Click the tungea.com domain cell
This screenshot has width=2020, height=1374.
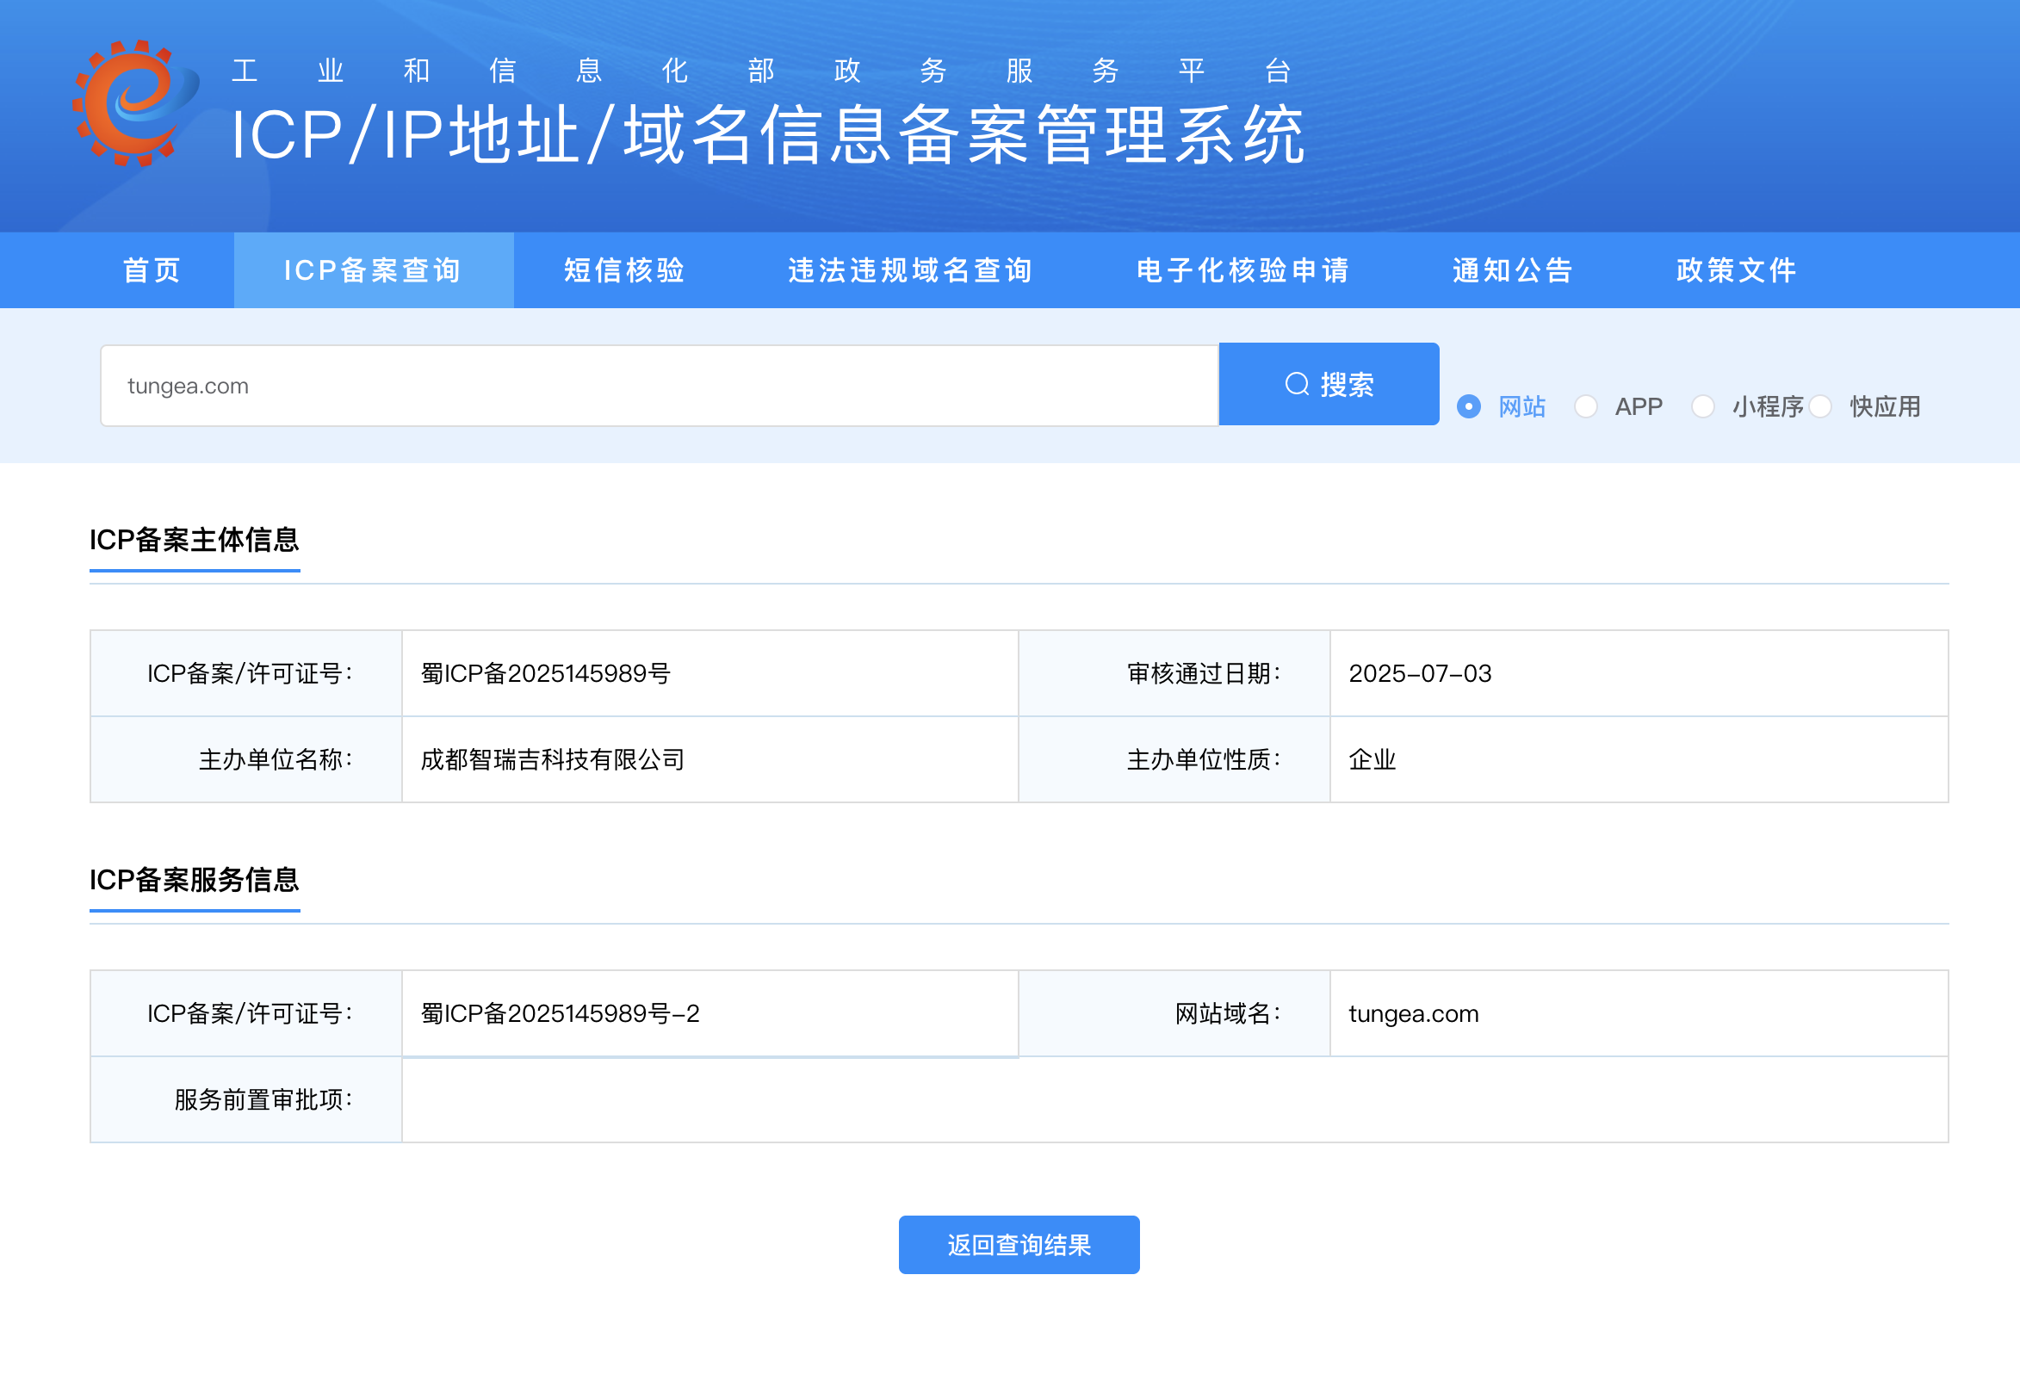tap(1413, 1013)
